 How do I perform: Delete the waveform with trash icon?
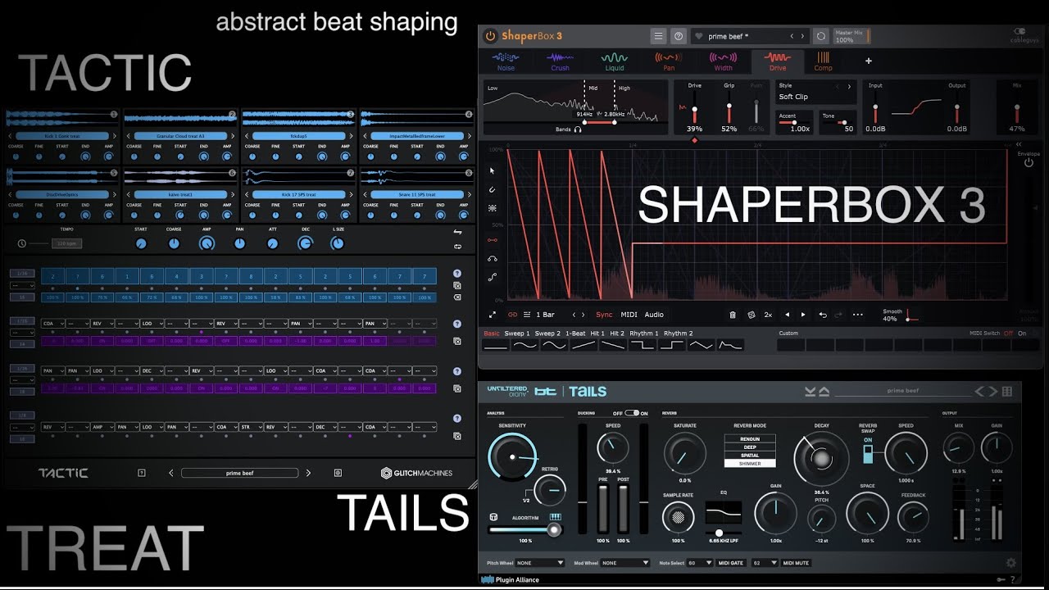(733, 315)
